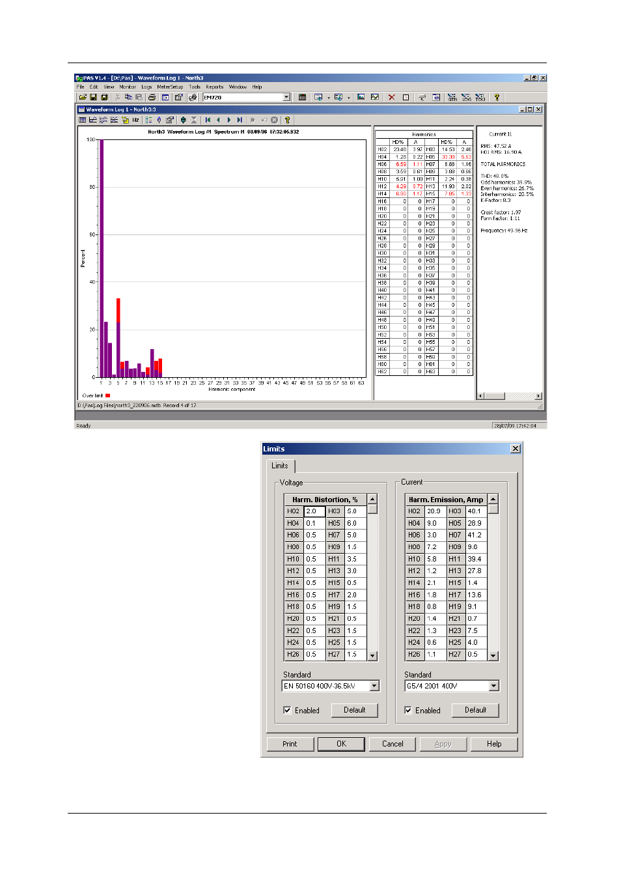Click Default button in Current group
This screenshot has height=880, width=621.
pos(475,710)
